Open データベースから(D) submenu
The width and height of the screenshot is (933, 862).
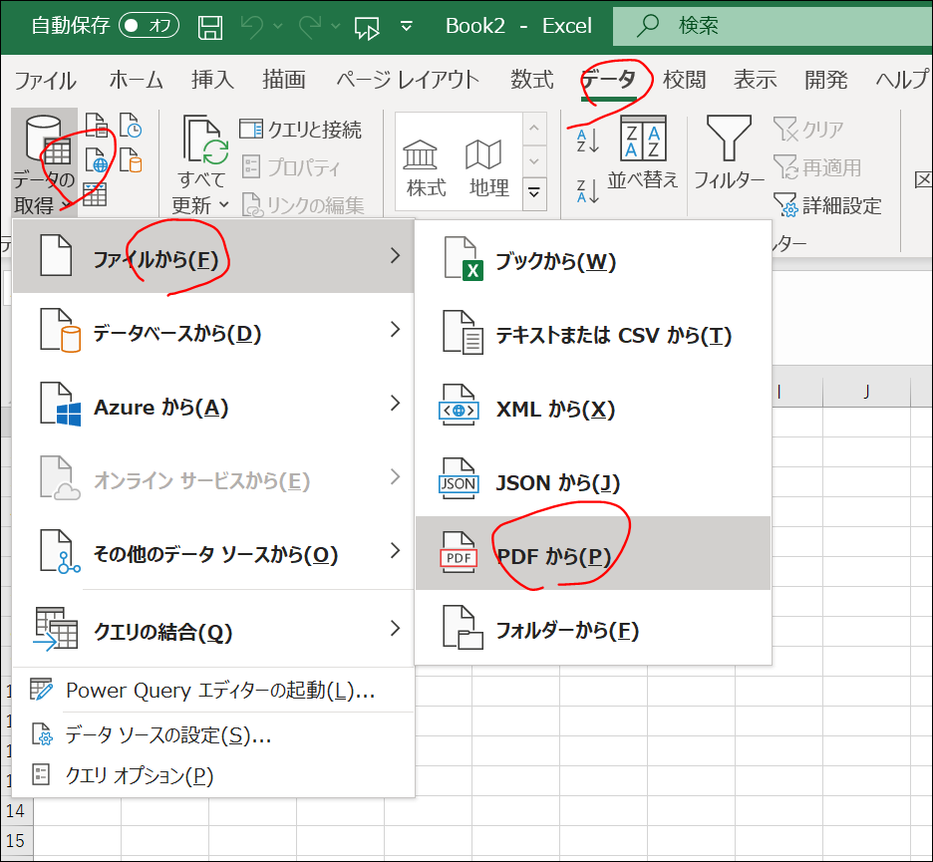(213, 332)
